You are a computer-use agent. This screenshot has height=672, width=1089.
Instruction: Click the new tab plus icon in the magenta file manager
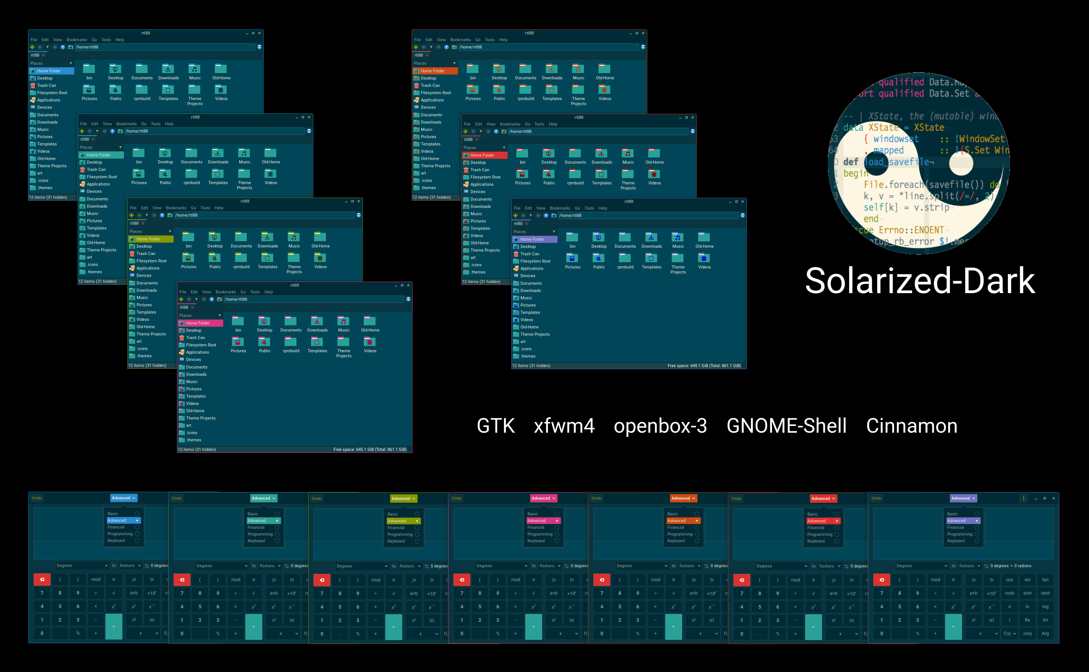tap(181, 299)
